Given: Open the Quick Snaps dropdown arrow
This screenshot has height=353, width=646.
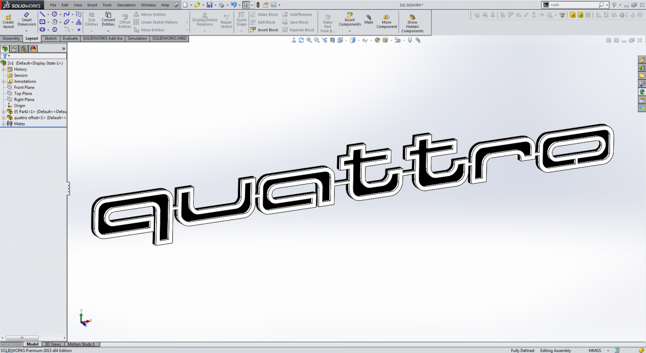Looking at the screenshot, I should tap(242, 31).
